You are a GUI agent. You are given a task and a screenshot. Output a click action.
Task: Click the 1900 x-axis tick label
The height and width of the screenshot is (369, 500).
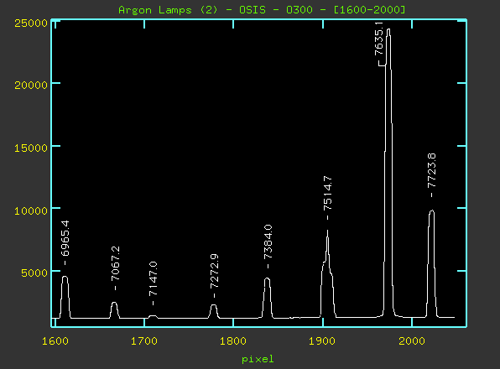click(322, 341)
